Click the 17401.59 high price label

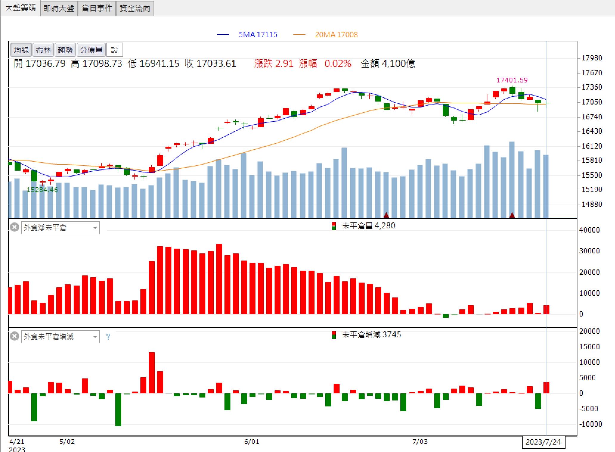pyautogui.click(x=512, y=80)
